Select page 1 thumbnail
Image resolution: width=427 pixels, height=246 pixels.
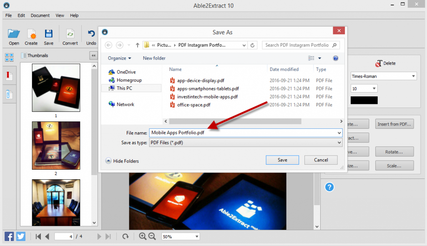point(56,88)
